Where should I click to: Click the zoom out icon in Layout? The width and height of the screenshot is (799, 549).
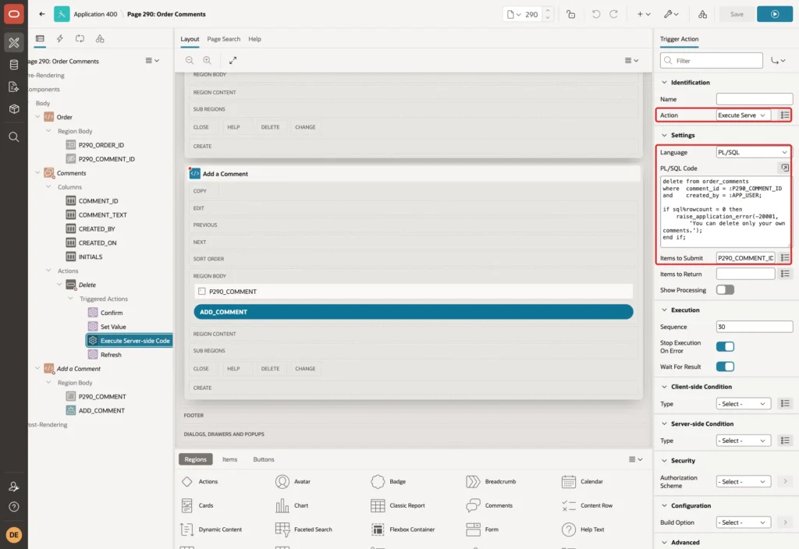[190, 60]
